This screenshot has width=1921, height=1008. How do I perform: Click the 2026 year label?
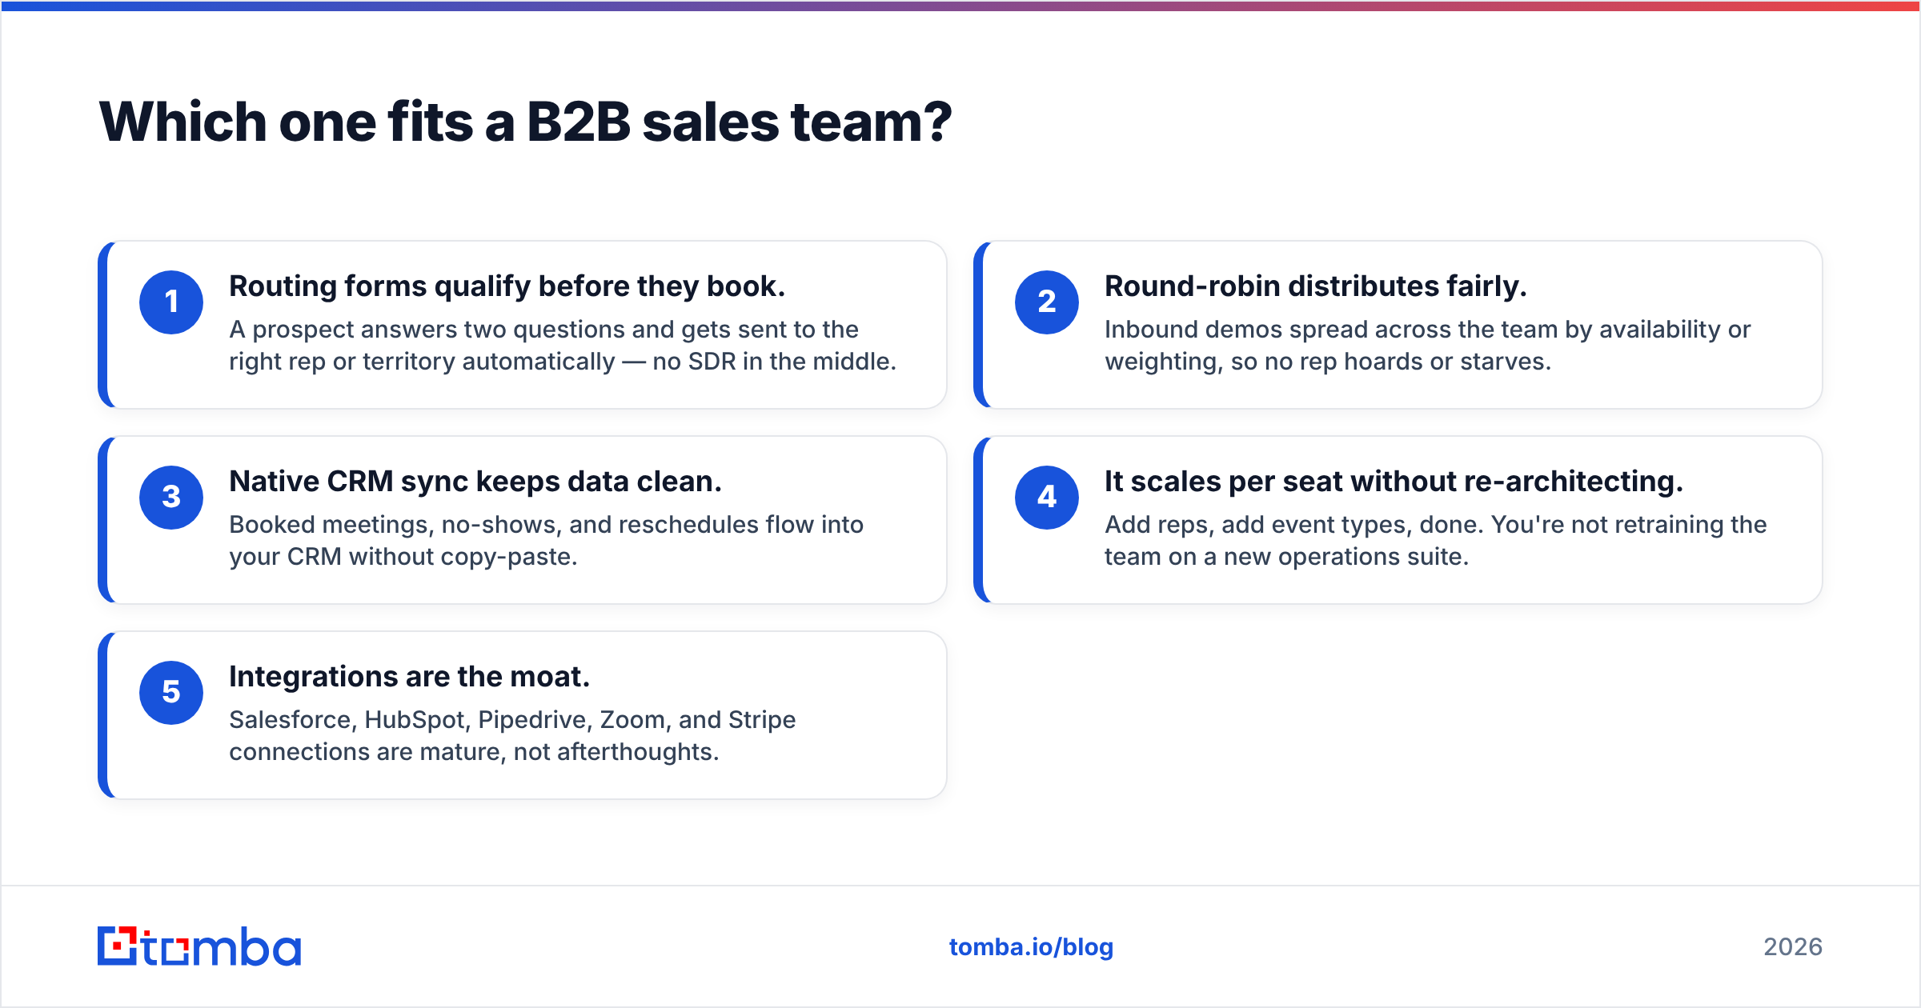pyautogui.click(x=1793, y=947)
